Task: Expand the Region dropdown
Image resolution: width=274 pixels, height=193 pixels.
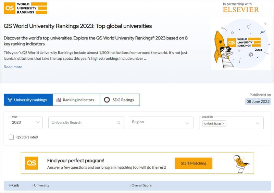Action: pyautogui.click(x=161, y=122)
